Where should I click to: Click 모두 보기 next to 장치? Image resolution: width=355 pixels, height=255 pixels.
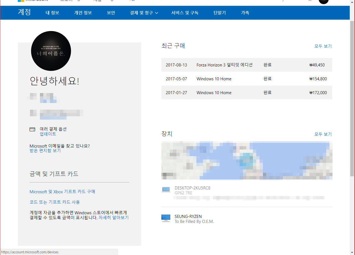point(323,134)
